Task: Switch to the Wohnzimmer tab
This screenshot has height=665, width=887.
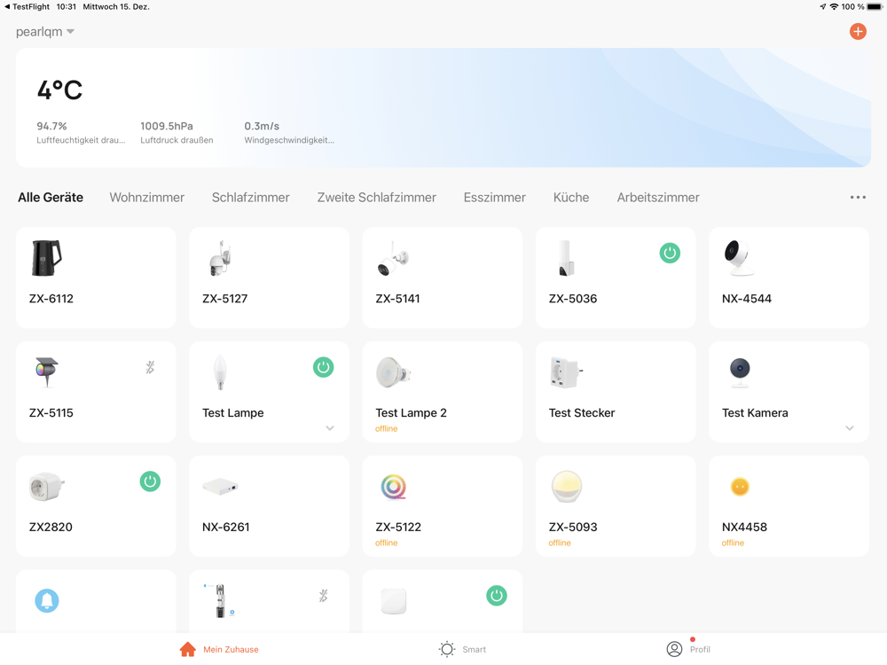Action: click(x=146, y=198)
